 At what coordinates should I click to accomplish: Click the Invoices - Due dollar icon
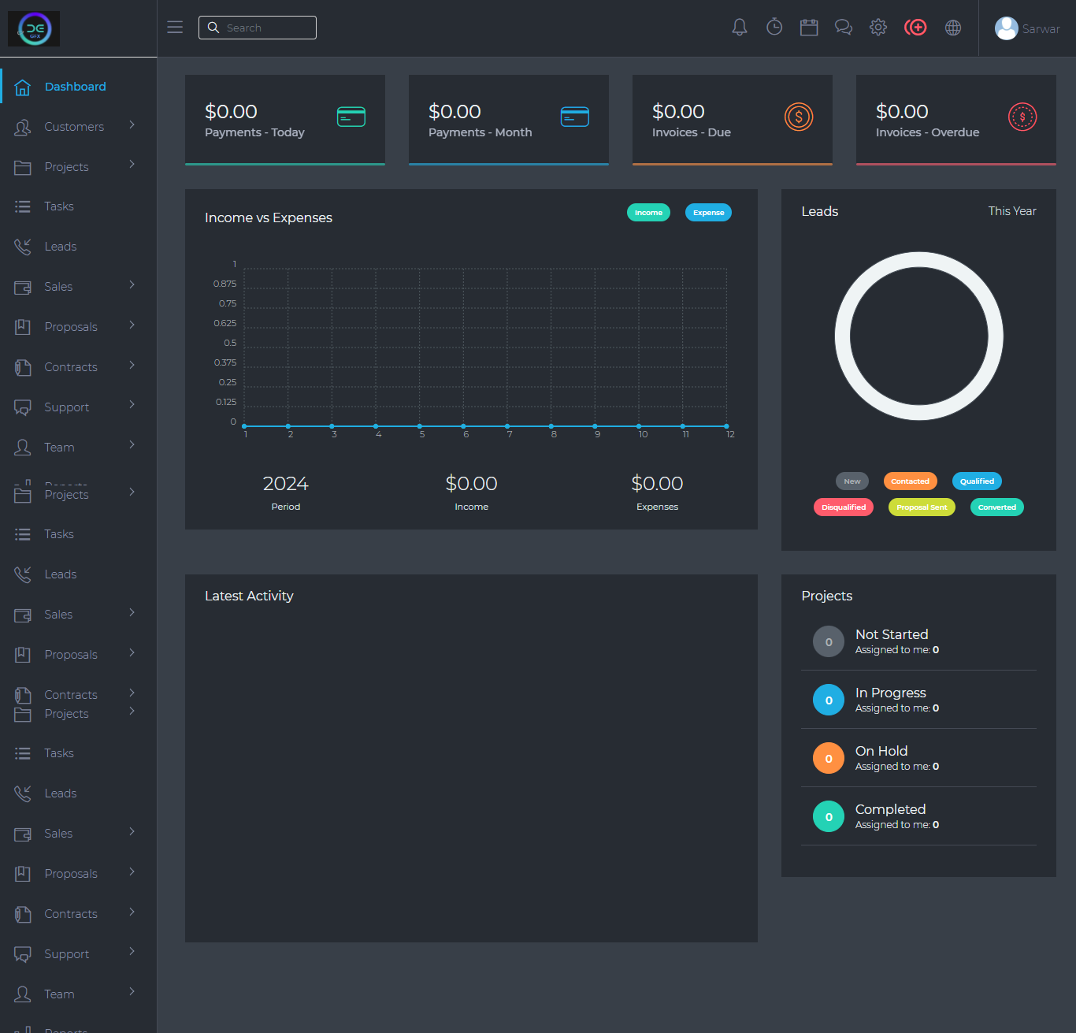(x=799, y=117)
